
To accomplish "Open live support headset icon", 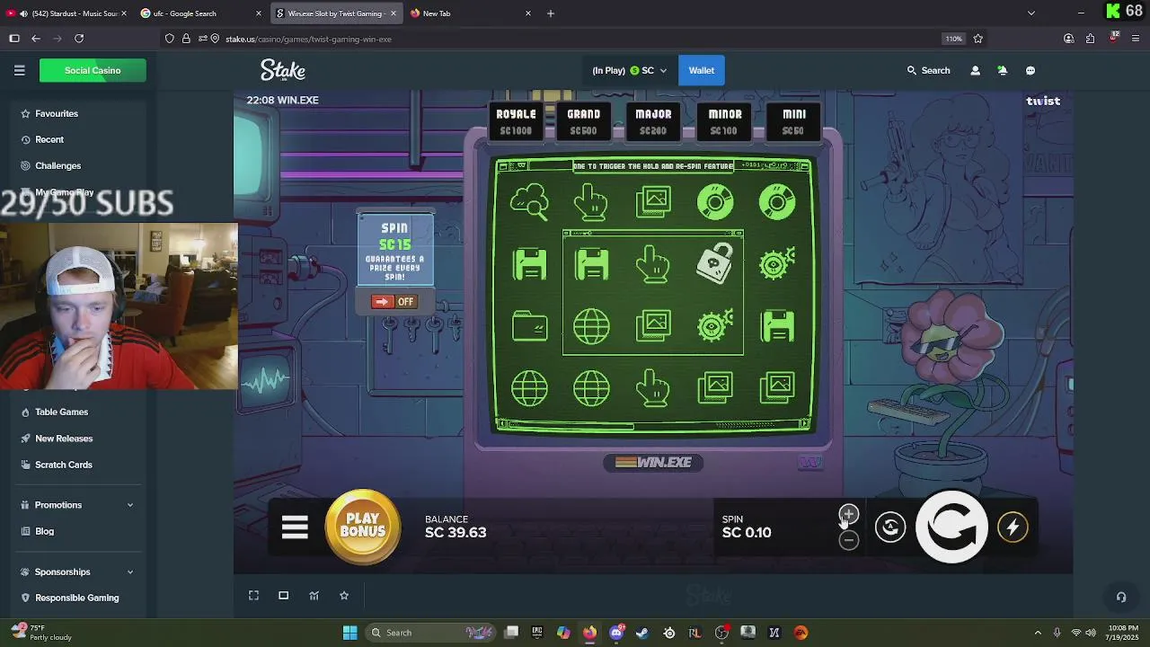I will [x=1120, y=597].
